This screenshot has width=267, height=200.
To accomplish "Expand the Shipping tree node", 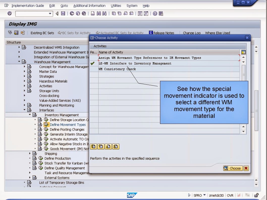I will (x=30, y=153).
